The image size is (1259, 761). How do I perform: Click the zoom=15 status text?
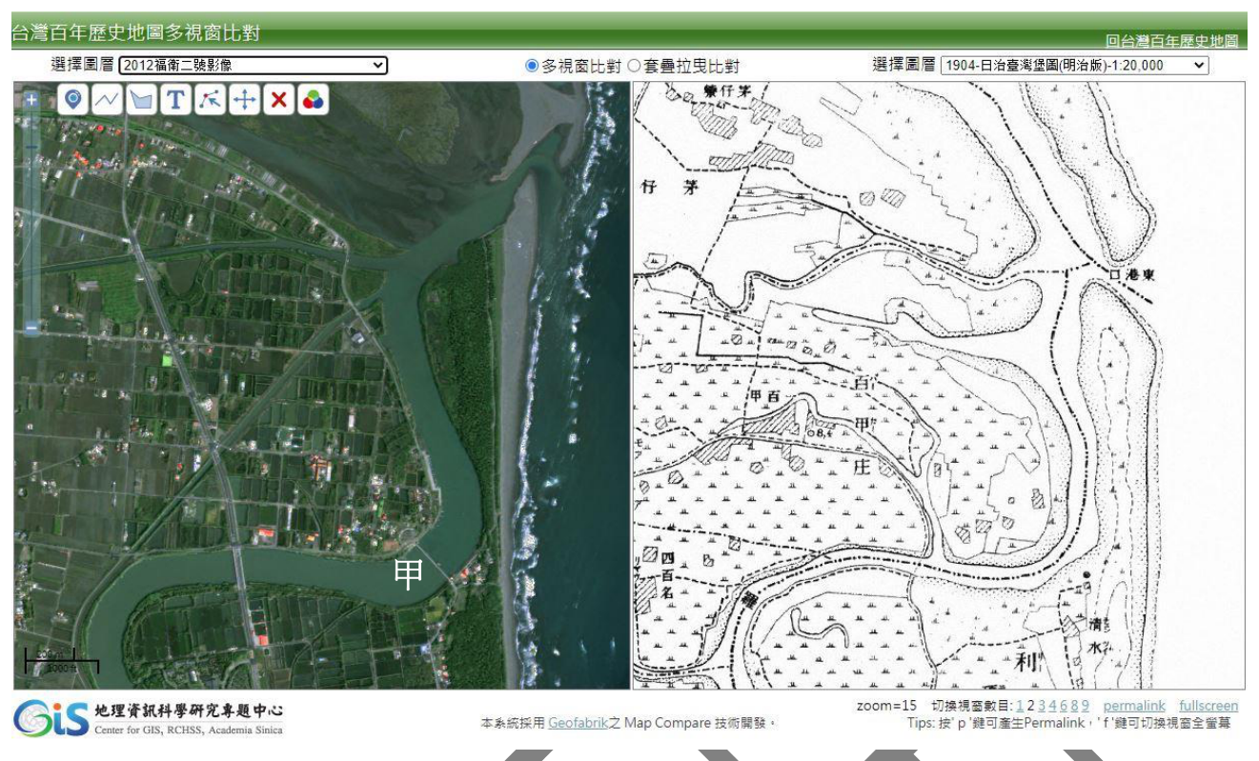coord(886,706)
